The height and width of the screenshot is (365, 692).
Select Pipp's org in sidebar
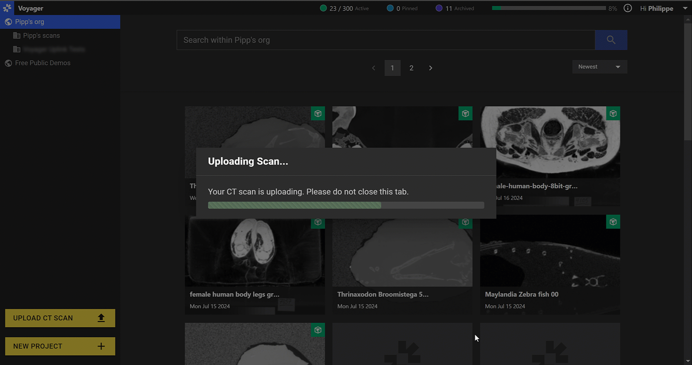[x=30, y=22]
